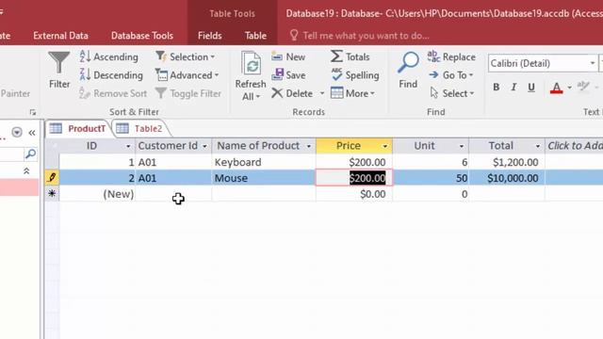Open the More records menu
The width and height of the screenshot is (603, 339).
352,93
